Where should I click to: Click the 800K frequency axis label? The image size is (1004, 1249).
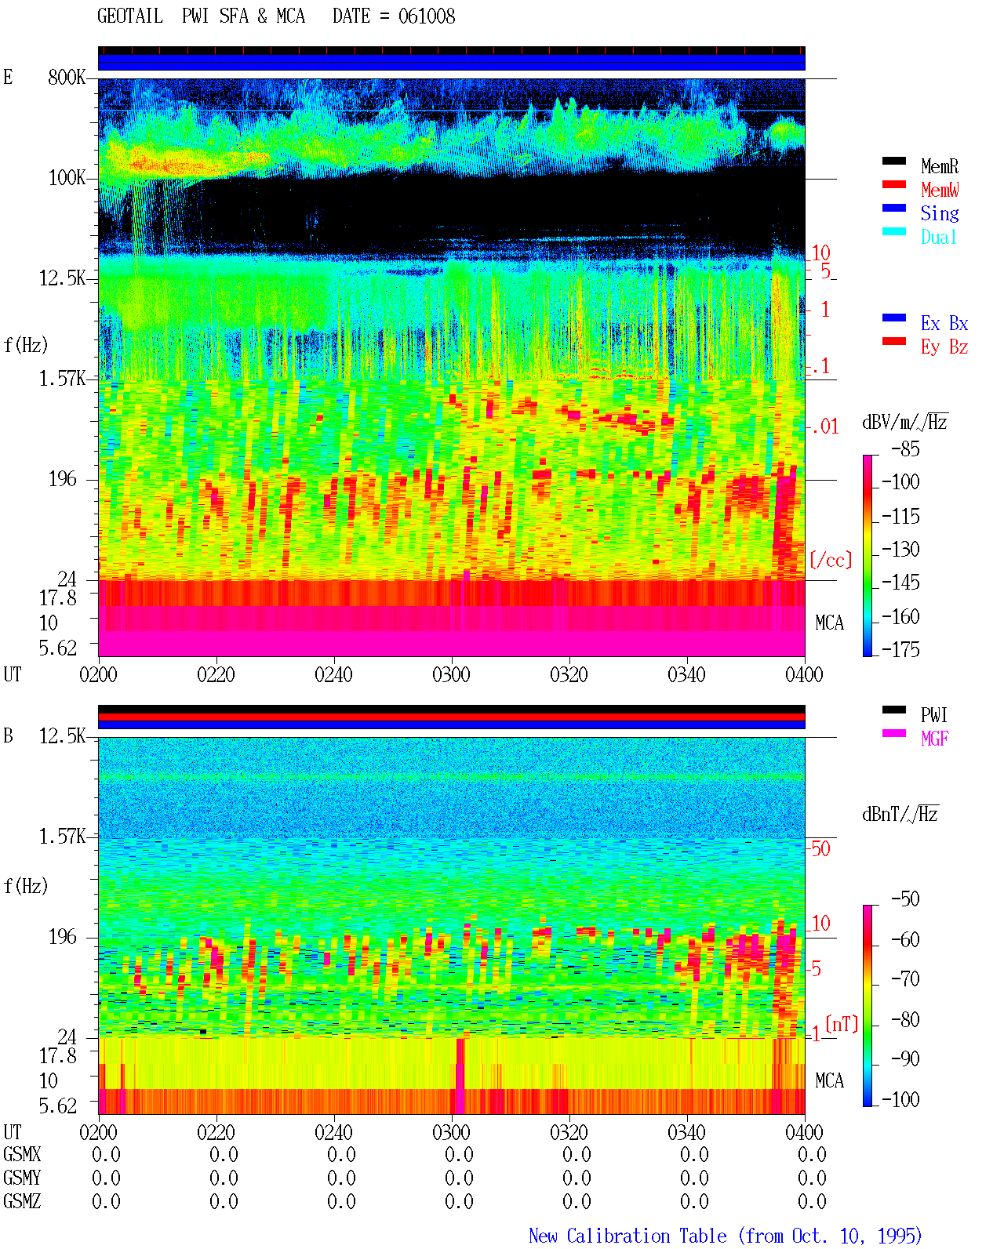[67, 78]
